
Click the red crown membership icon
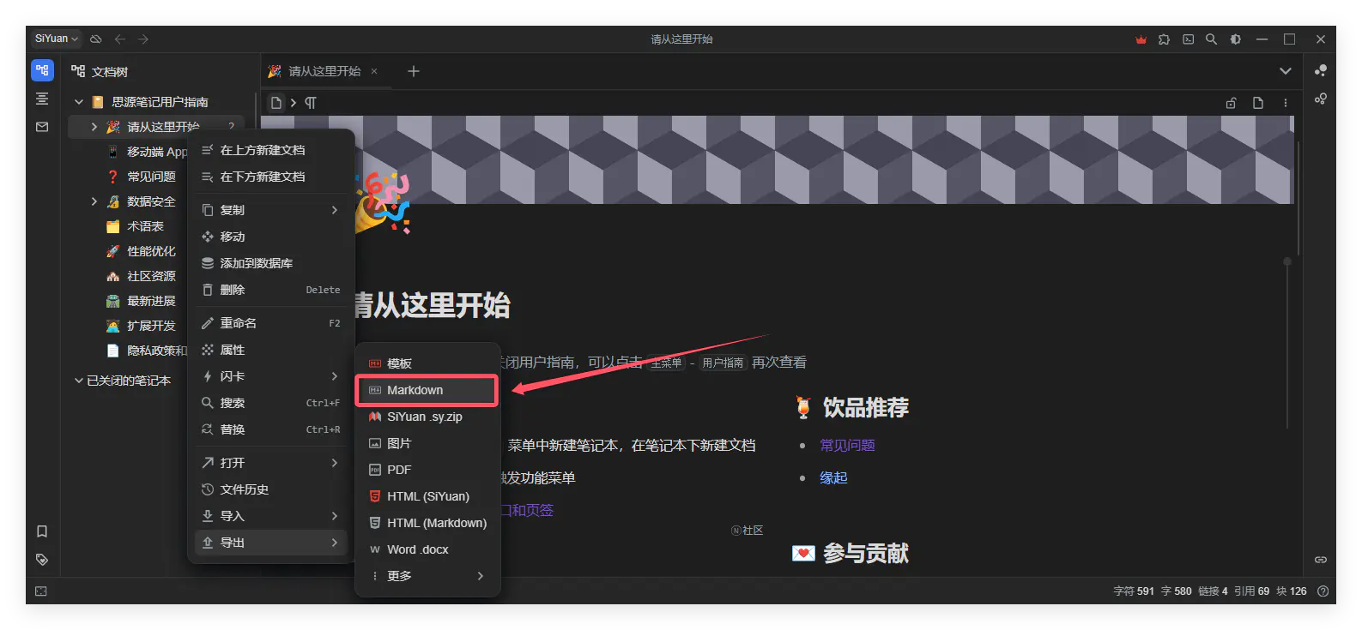(x=1141, y=39)
